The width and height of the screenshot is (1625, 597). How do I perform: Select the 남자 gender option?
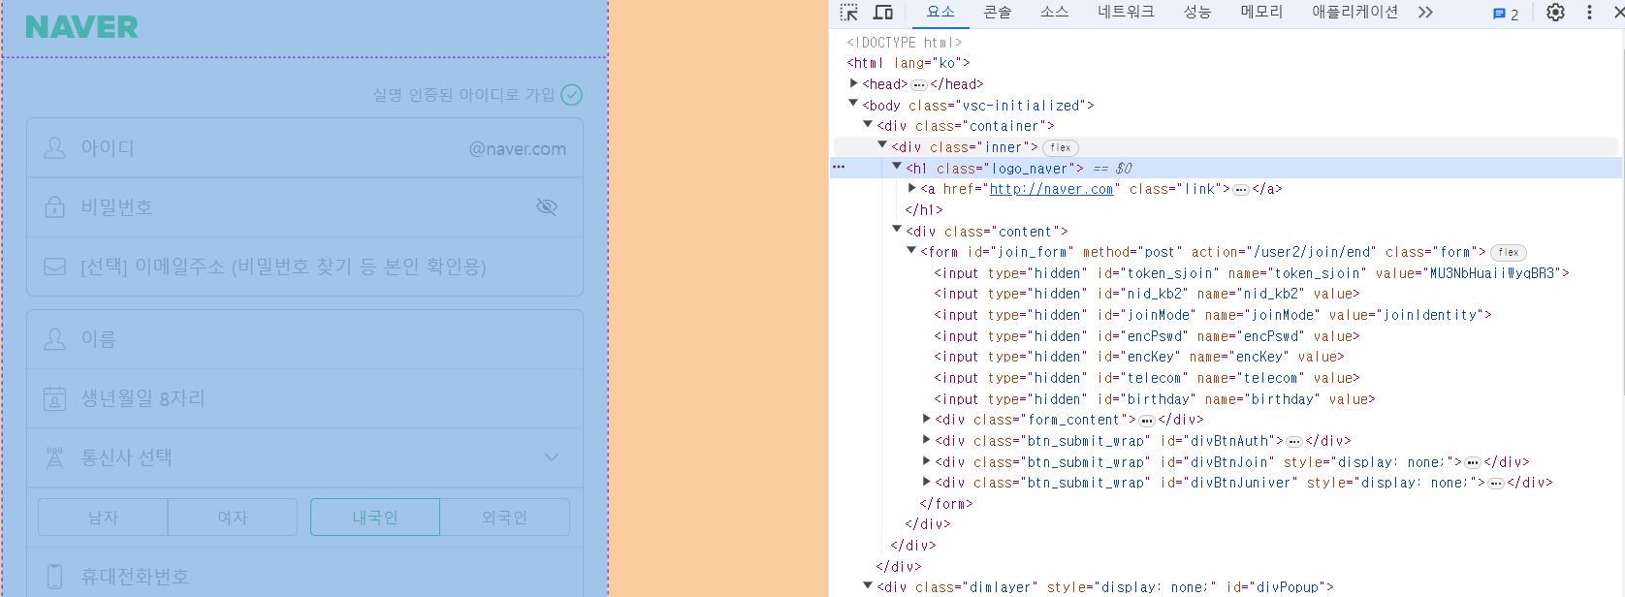103,518
